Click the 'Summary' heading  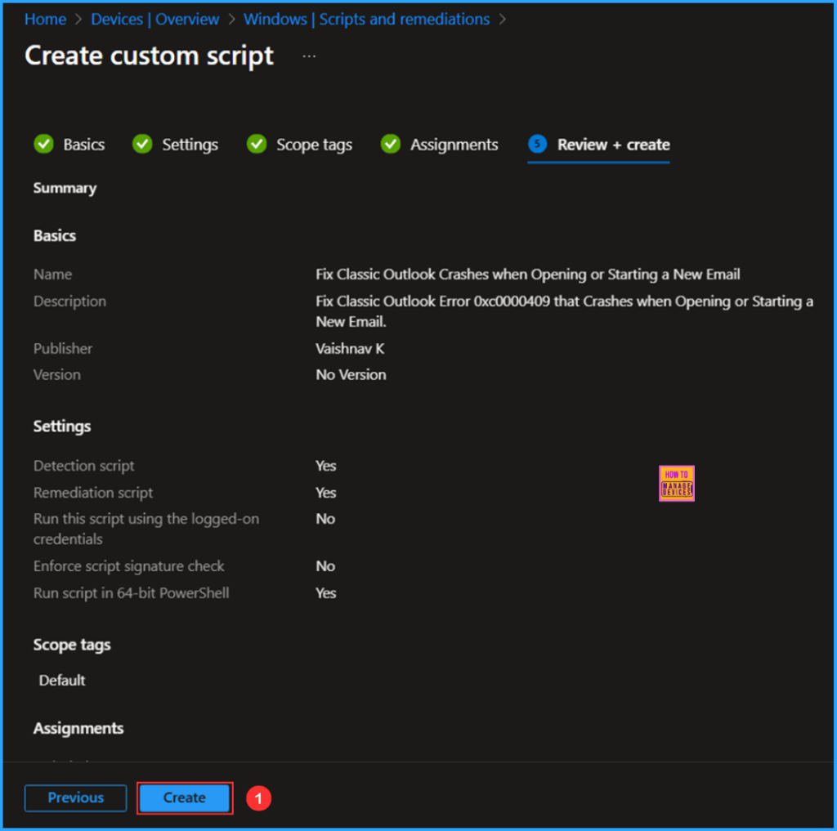point(65,188)
